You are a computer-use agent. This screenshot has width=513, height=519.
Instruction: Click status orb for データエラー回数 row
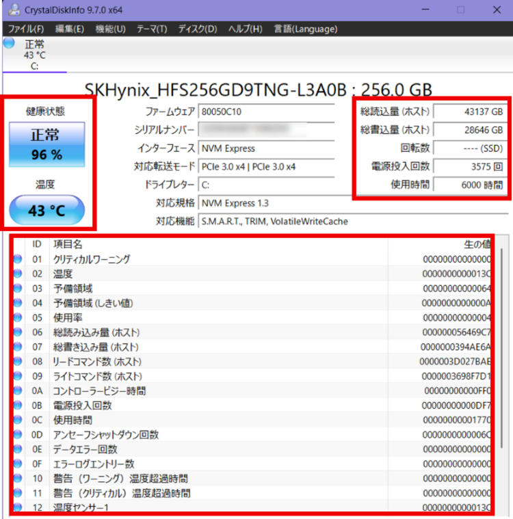coord(18,449)
